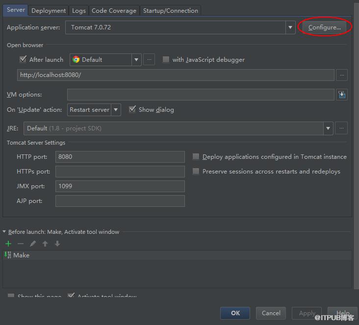
Task: Open the Restart server update action dropdown
Action: click(94, 110)
